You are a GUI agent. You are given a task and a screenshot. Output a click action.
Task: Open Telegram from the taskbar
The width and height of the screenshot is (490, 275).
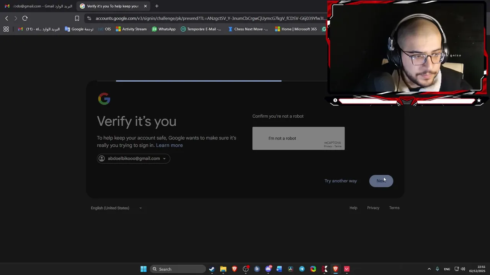click(302, 269)
